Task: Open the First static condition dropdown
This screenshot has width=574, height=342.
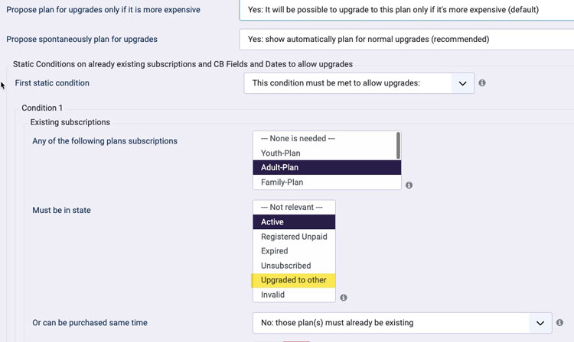Action: tap(359, 83)
